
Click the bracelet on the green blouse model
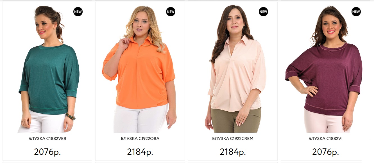(71, 116)
